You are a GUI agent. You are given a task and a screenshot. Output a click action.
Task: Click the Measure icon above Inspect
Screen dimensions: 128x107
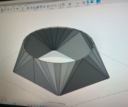coord(78,4)
